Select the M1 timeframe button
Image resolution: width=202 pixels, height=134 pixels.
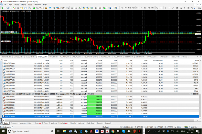(x=122, y=8)
